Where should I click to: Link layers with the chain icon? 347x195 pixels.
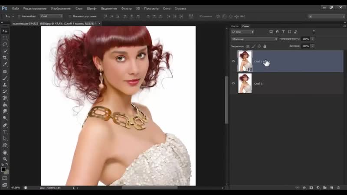pyautogui.click(x=298, y=188)
